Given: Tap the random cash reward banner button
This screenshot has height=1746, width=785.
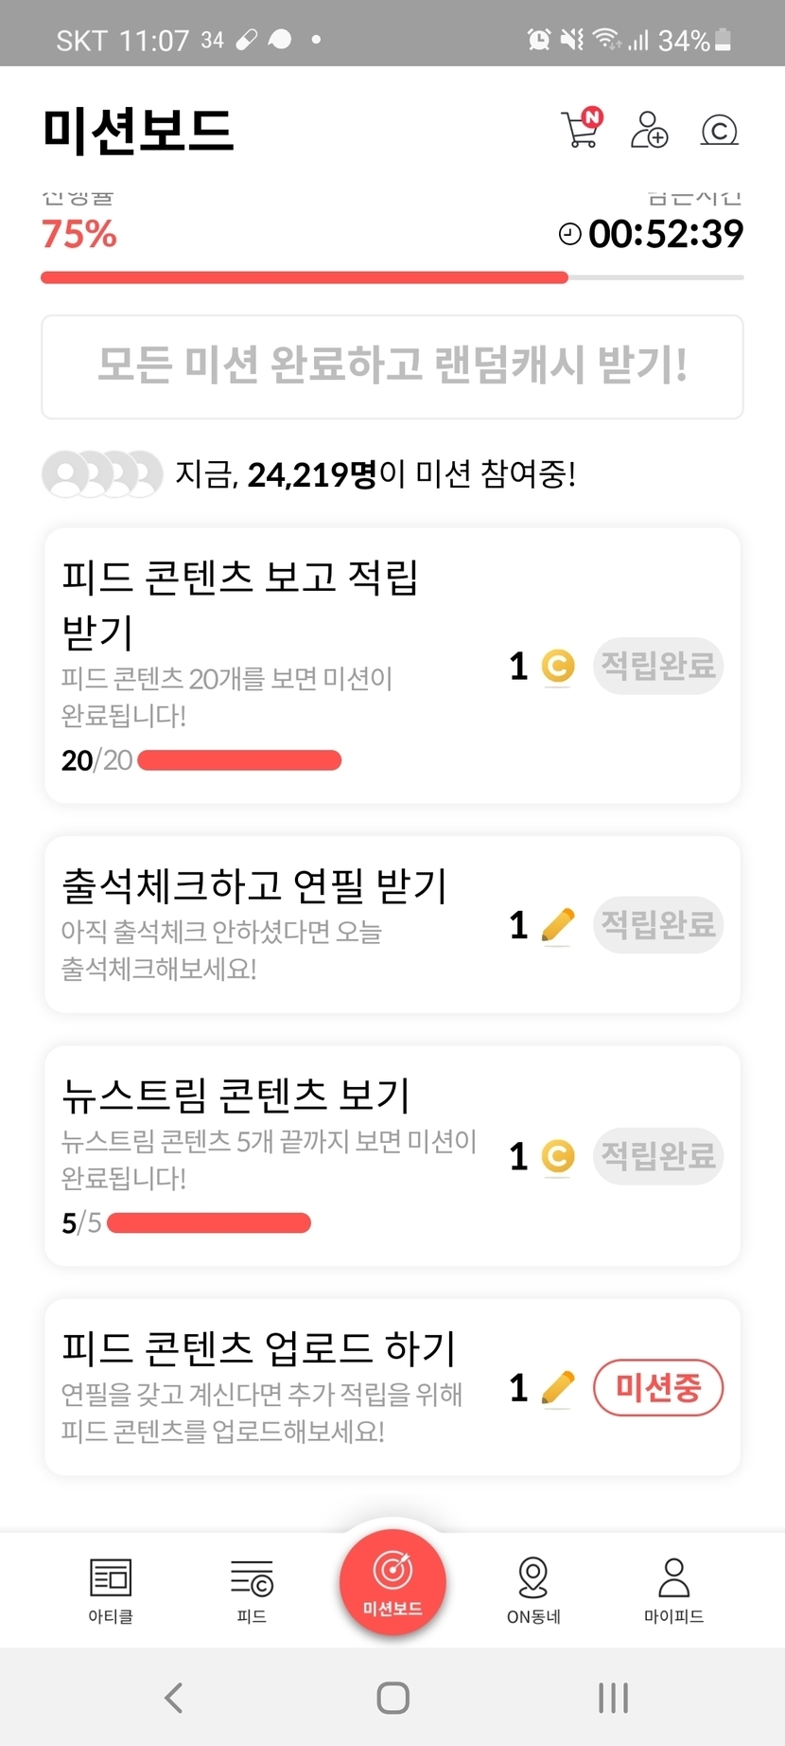Looking at the screenshot, I should (x=392, y=366).
